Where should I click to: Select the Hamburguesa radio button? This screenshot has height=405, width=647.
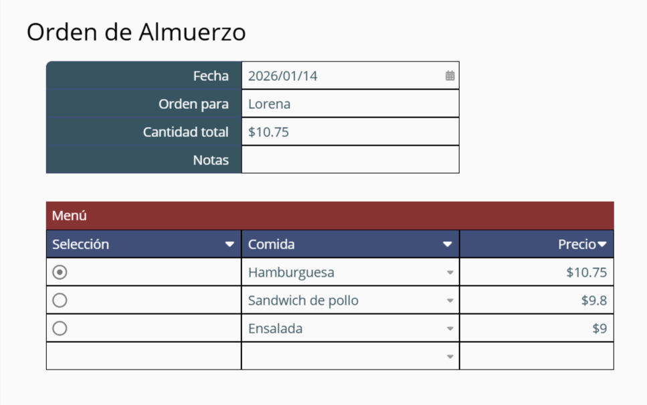[60, 272]
